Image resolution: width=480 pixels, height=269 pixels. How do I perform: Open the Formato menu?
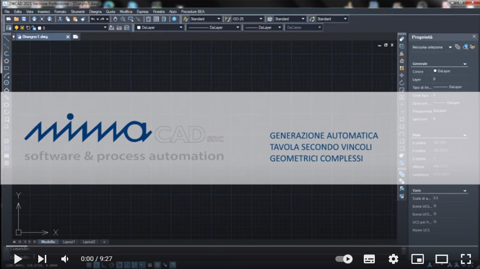tap(60, 12)
